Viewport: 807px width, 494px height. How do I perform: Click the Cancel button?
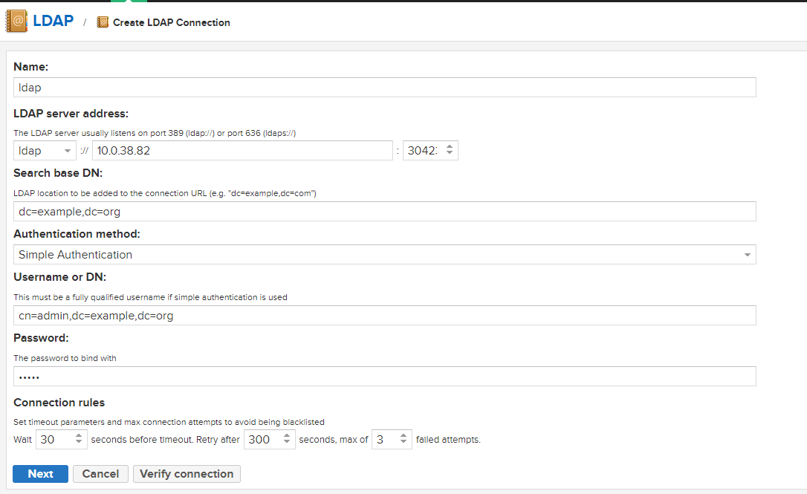pyautogui.click(x=100, y=474)
